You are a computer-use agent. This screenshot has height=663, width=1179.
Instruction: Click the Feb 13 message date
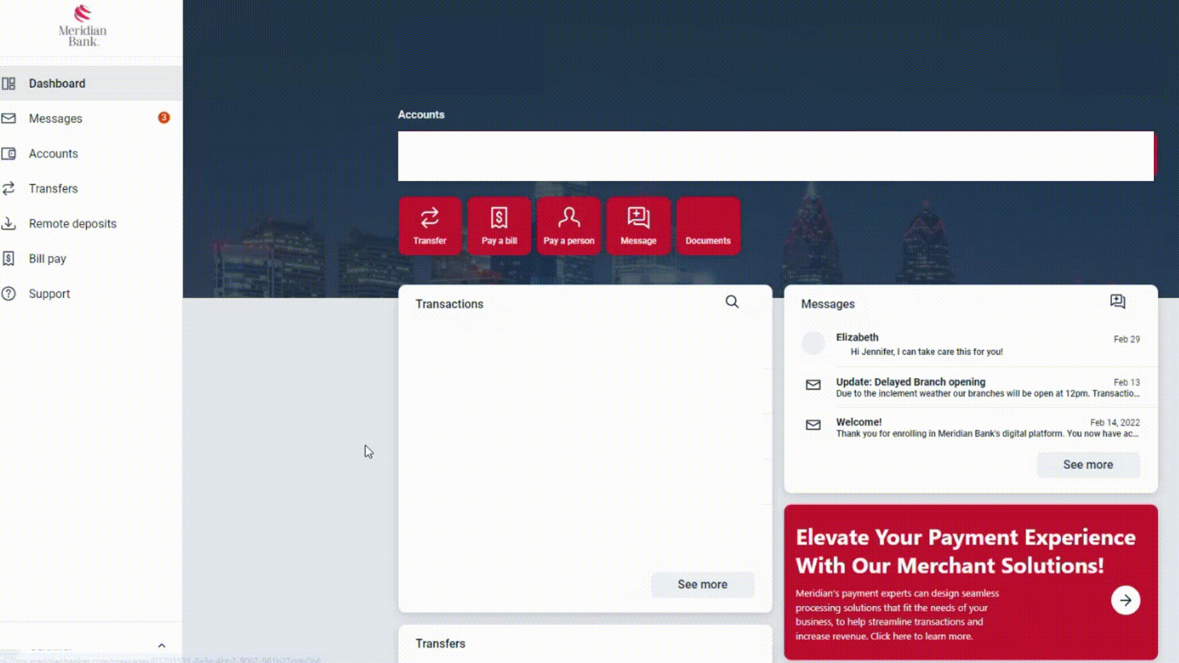(1126, 382)
